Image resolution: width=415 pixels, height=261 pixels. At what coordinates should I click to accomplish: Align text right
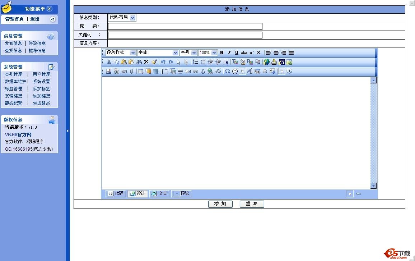[284, 53]
